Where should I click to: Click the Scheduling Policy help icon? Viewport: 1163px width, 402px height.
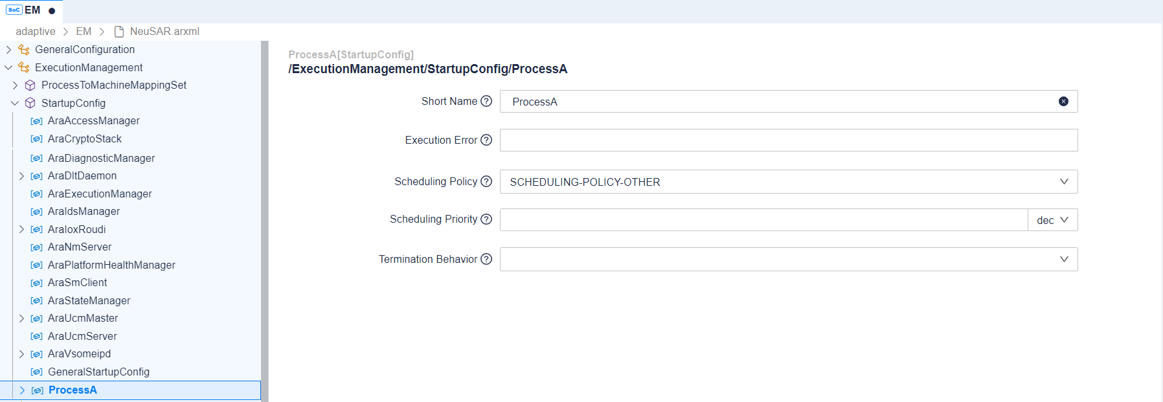tap(486, 181)
